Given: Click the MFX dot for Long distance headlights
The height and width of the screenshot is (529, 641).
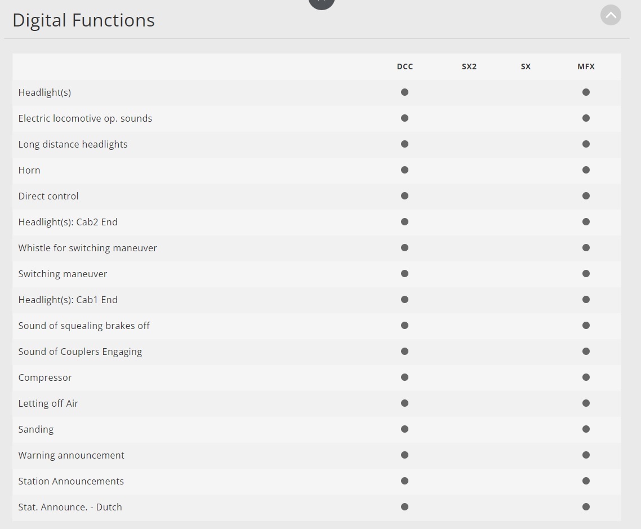Looking at the screenshot, I should (x=586, y=144).
